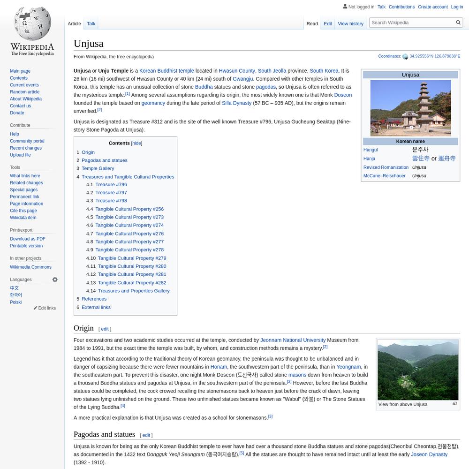Open the masons link

297,375
